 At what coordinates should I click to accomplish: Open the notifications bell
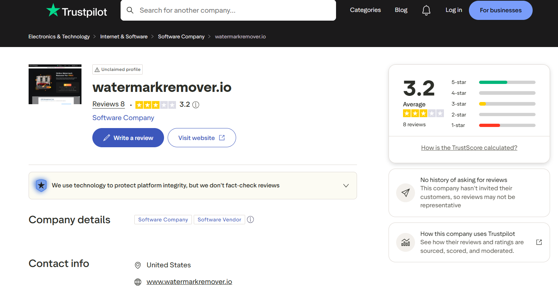click(426, 10)
